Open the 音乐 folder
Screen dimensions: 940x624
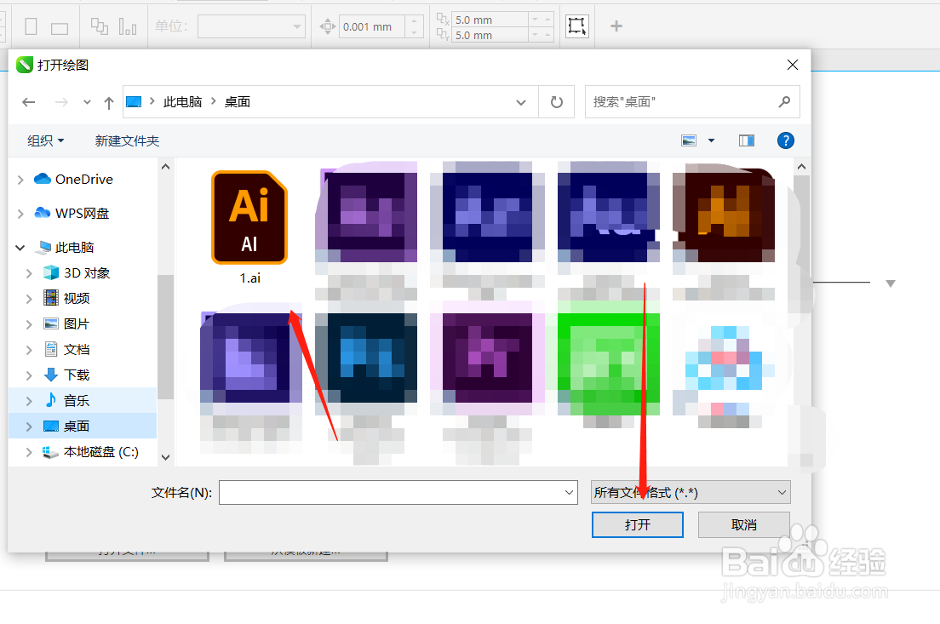click(77, 400)
